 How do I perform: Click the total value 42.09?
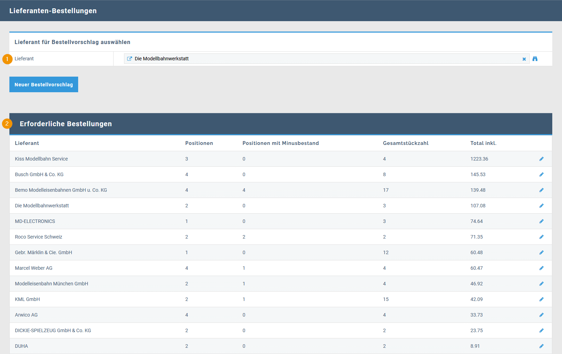click(477, 299)
